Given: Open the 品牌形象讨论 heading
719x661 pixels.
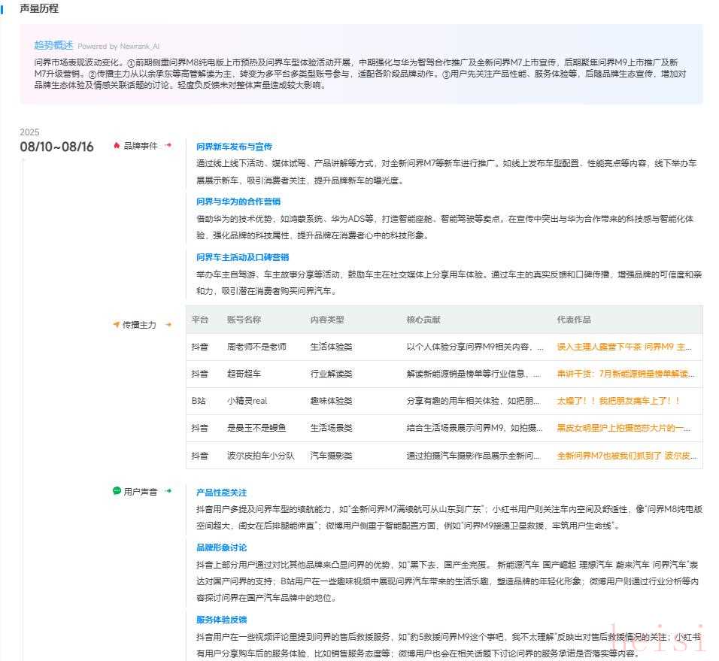Looking at the screenshot, I should pyautogui.click(x=221, y=547).
